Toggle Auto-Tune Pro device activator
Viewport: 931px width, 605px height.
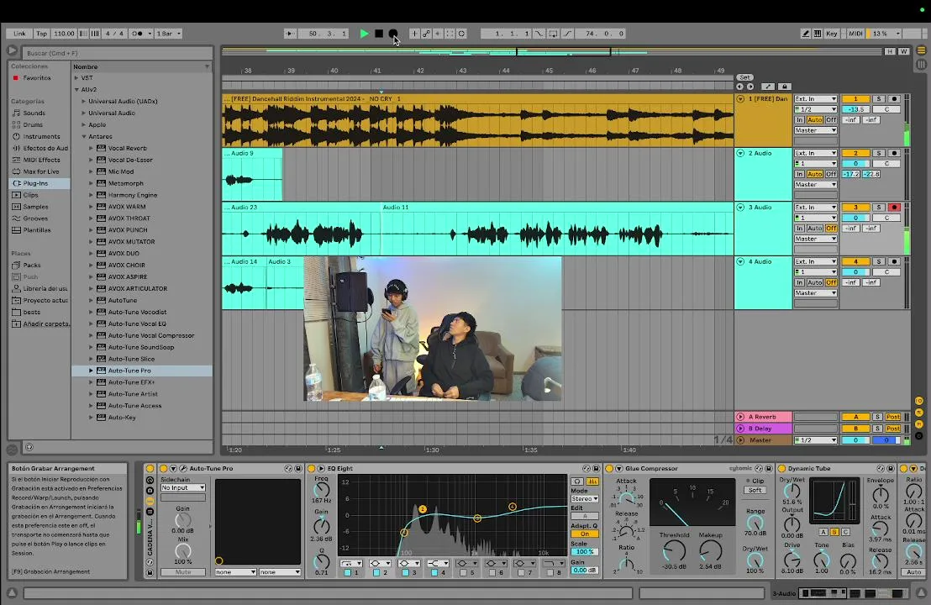[x=164, y=468]
